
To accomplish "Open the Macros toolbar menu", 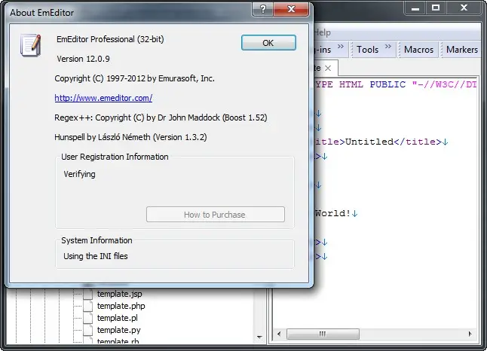I will (x=418, y=50).
